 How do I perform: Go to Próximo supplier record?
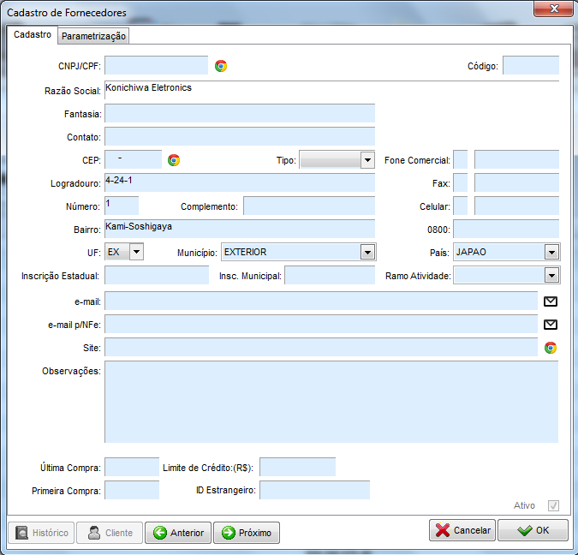247,533
